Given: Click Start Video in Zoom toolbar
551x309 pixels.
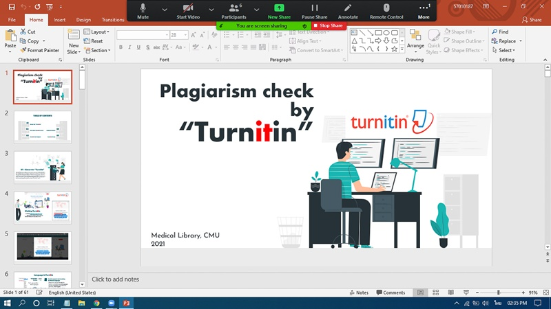Looking at the screenshot, I should pos(187,10).
